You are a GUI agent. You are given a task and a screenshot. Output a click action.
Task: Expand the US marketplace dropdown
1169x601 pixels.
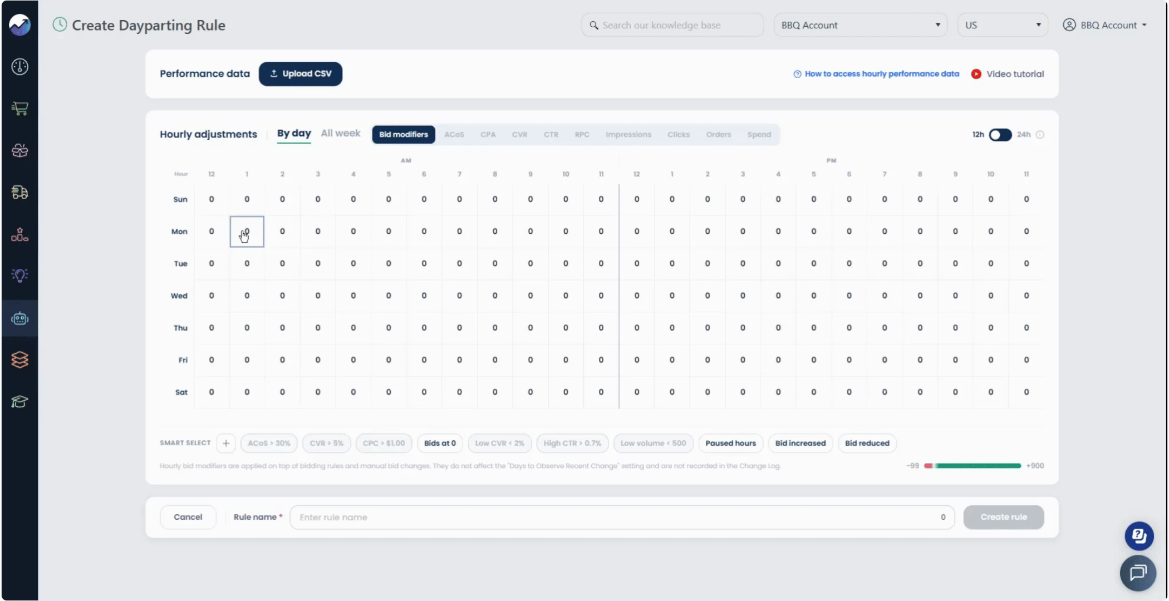(x=1003, y=25)
